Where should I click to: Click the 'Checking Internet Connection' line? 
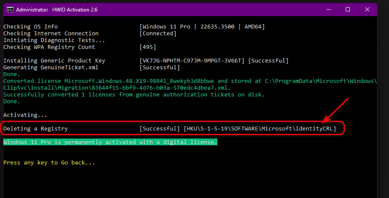coord(51,33)
